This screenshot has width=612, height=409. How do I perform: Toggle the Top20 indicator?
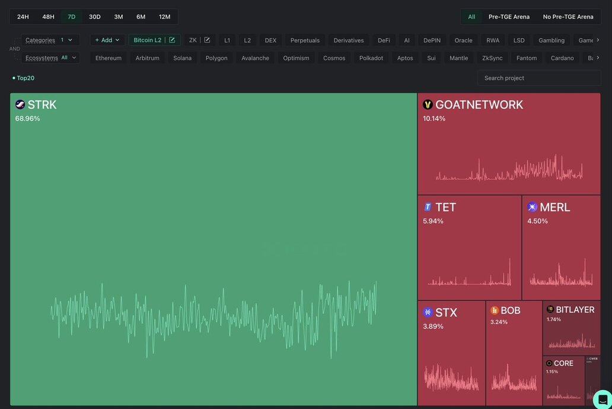tap(24, 78)
